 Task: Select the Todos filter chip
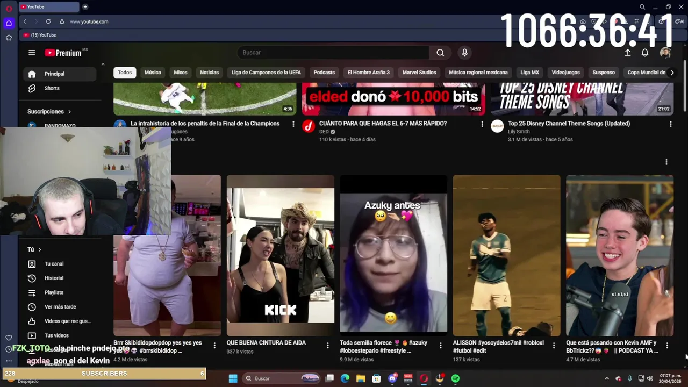click(x=125, y=73)
